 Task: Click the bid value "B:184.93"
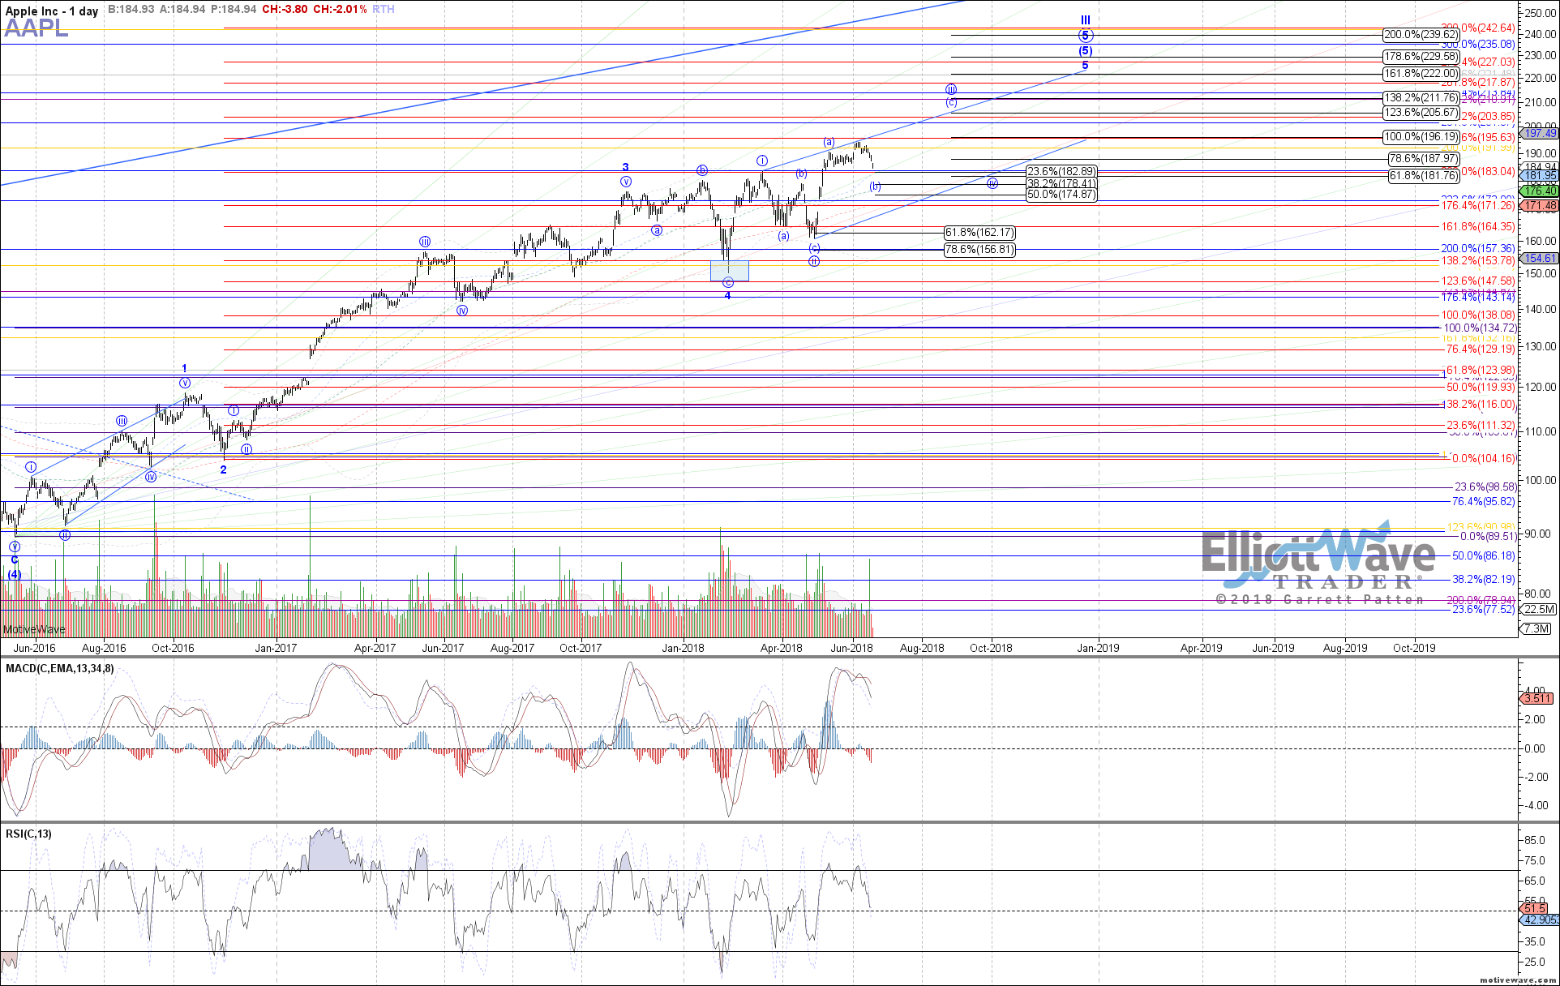[131, 9]
